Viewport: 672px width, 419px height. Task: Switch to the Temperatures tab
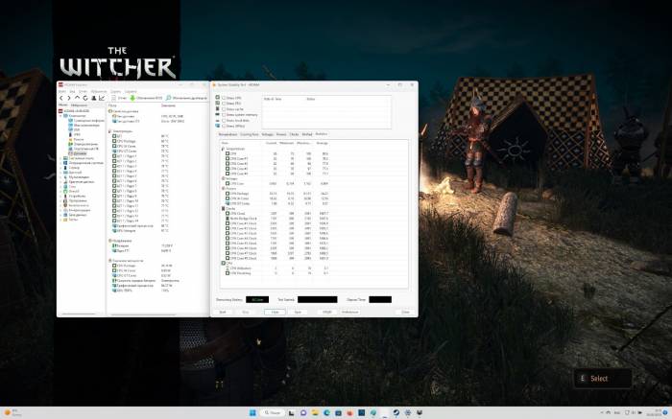(228, 134)
